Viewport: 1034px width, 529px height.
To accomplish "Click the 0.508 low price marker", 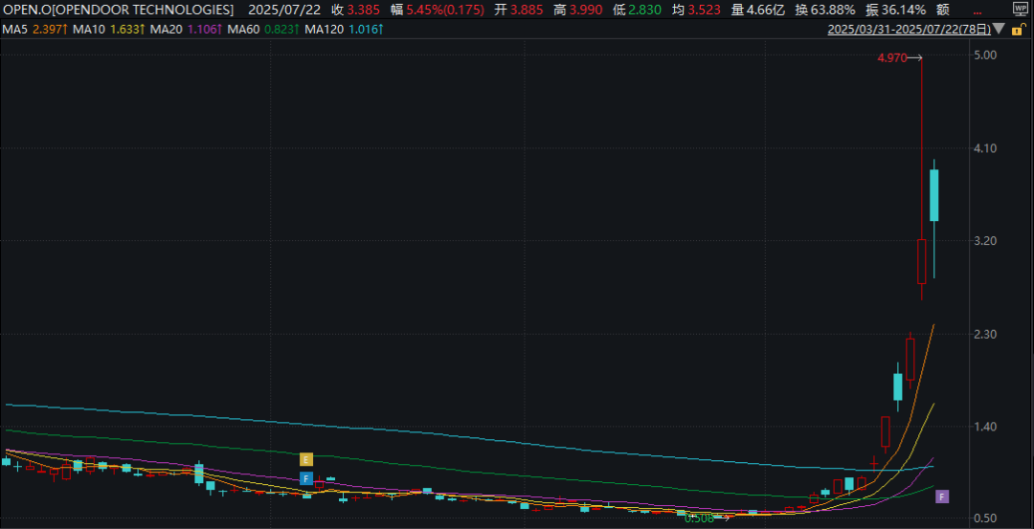I will tap(707, 519).
